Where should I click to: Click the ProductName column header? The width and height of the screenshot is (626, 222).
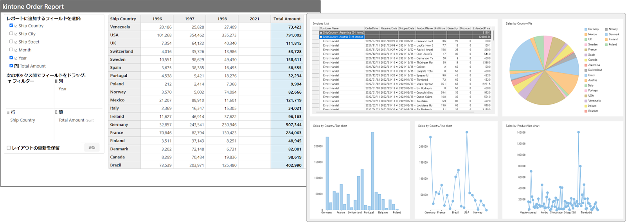coord(425,28)
